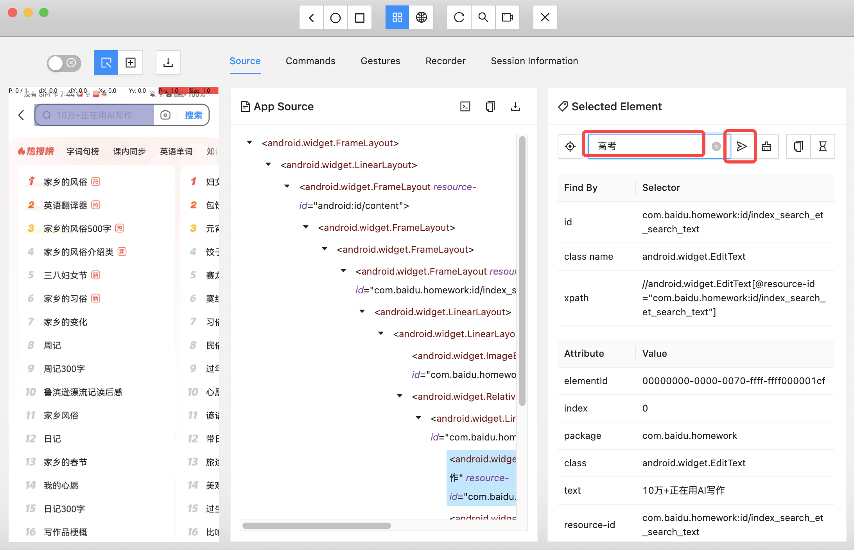Clear the element text with the broom icon

[x=766, y=146]
